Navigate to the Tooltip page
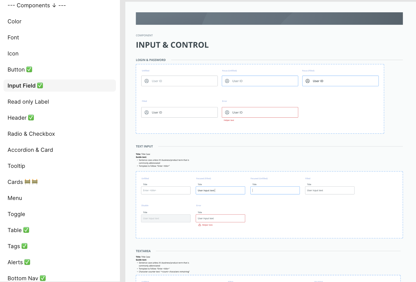416x282 pixels. [16, 166]
